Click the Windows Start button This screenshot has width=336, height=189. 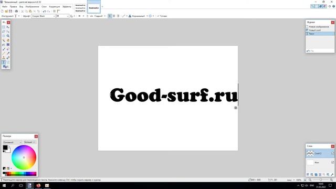tap(4, 185)
